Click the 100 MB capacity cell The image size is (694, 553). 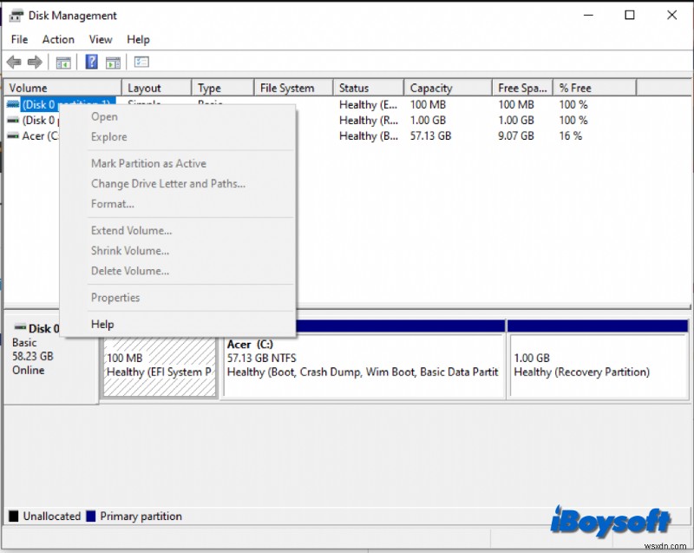click(428, 105)
